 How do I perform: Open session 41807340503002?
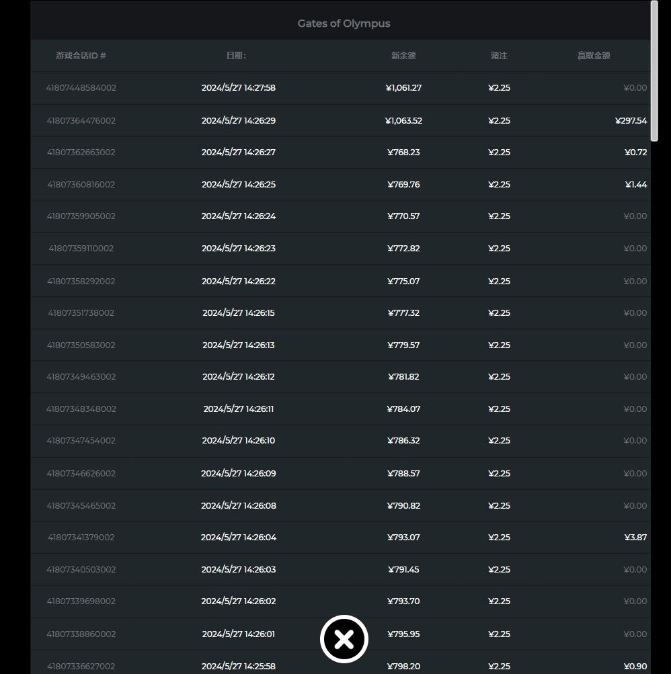81,569
